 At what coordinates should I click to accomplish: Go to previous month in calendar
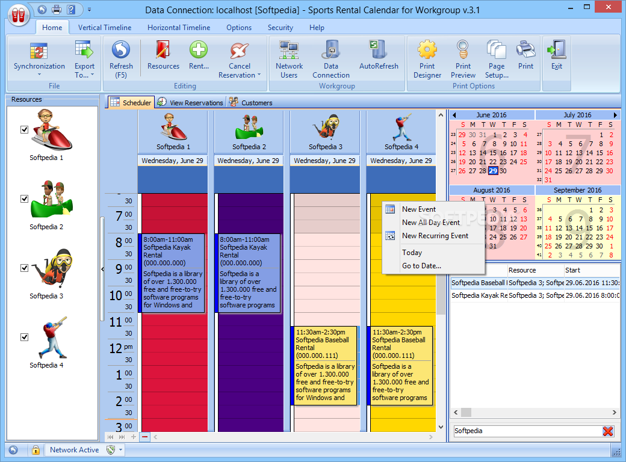click(454, 115)
